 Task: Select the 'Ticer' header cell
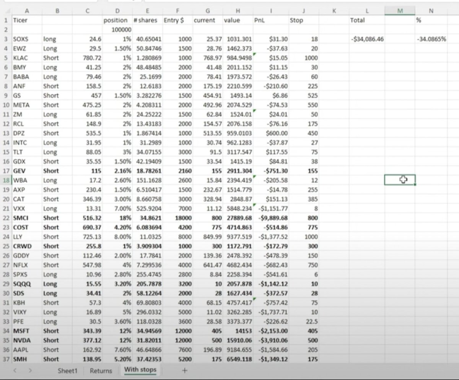[26, 20]
